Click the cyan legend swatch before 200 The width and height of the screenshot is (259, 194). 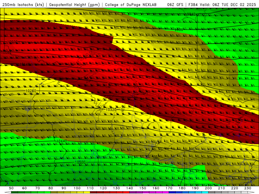205,192
